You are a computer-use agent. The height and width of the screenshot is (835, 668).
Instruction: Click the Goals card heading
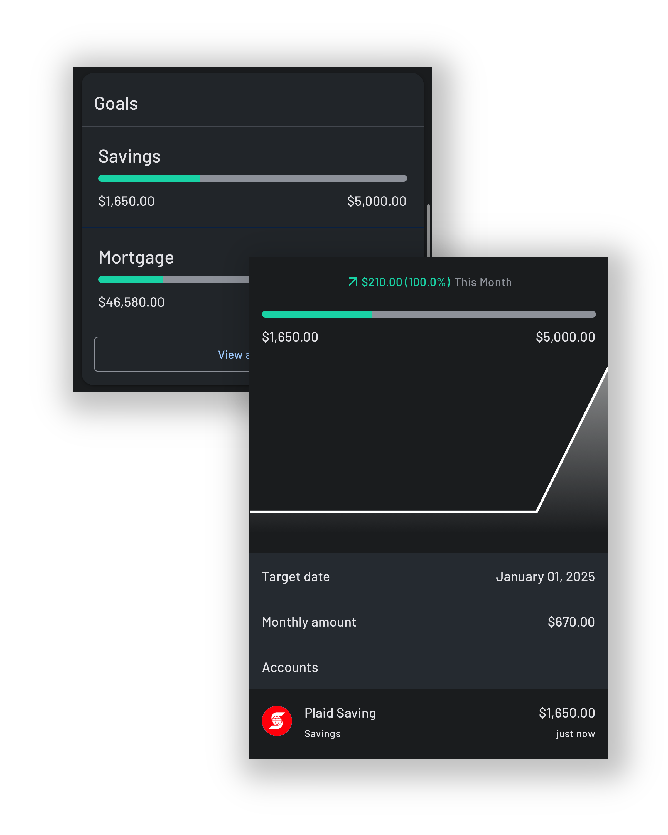[116, 104]
